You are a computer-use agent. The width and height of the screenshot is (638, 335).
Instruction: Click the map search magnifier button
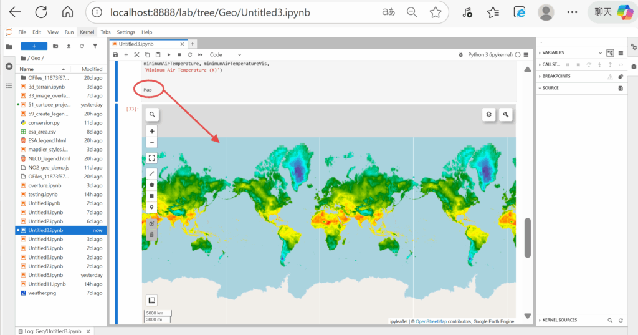(152, 114)
